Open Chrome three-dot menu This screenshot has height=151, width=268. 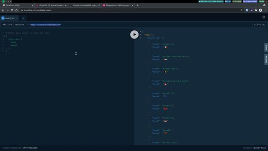coord(265,10)
